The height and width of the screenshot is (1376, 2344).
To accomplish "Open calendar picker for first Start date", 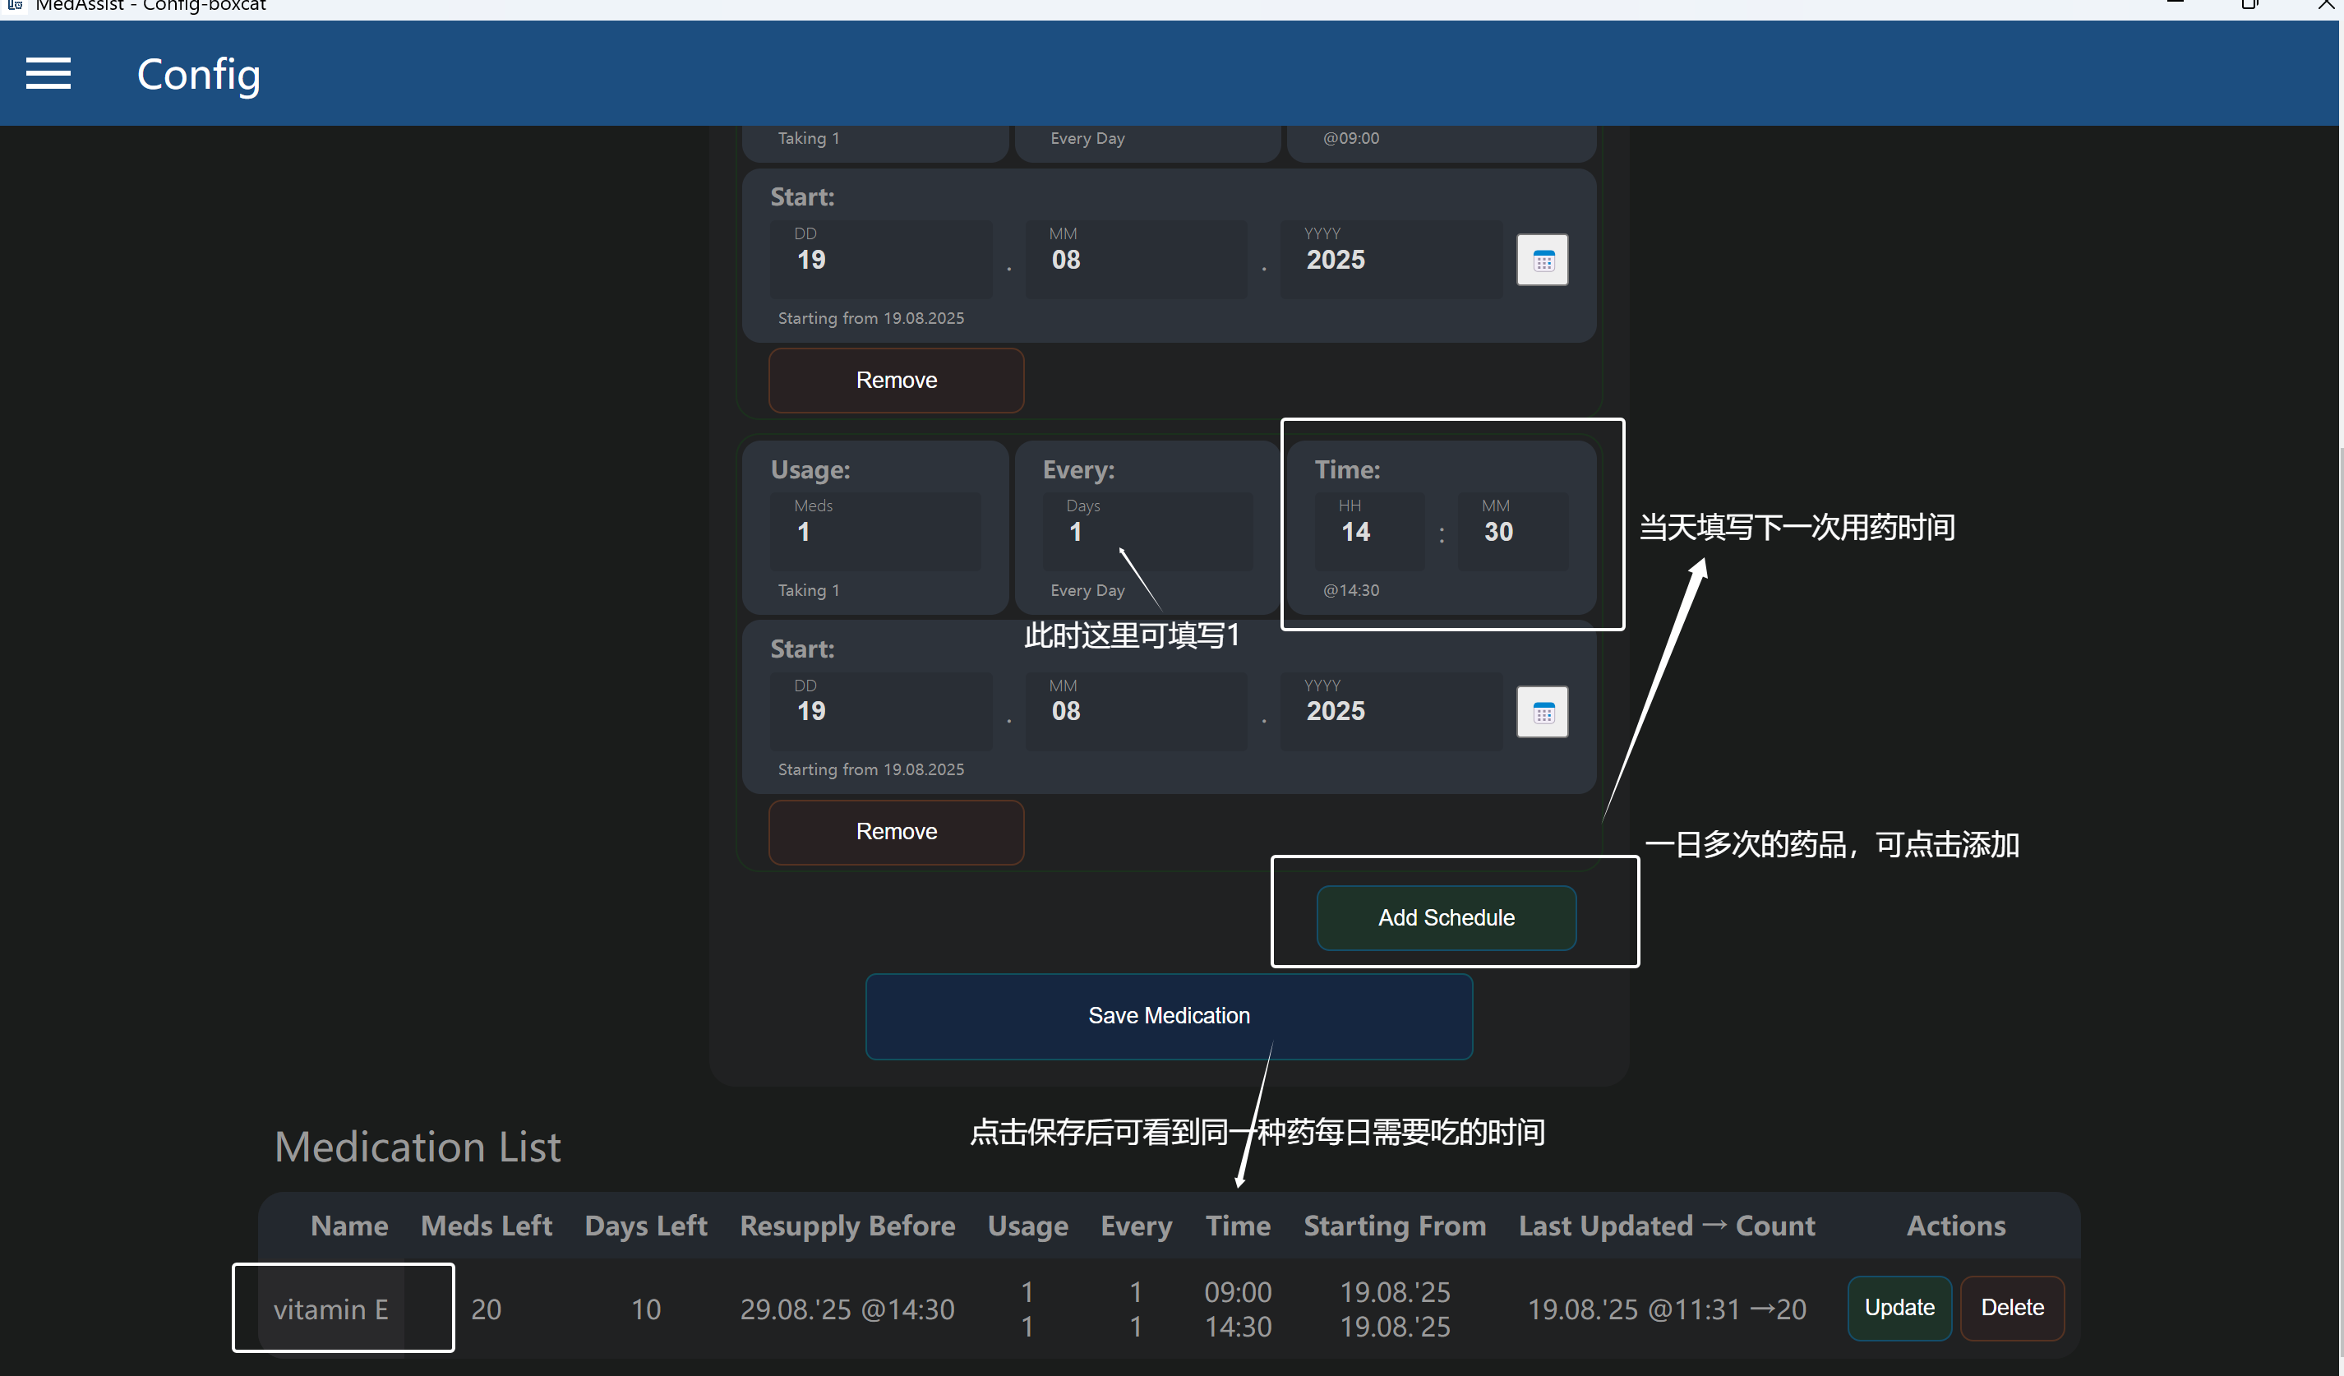I will 1542,260.
